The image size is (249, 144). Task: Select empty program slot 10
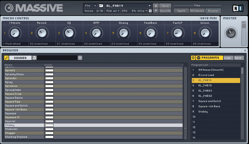216,117
